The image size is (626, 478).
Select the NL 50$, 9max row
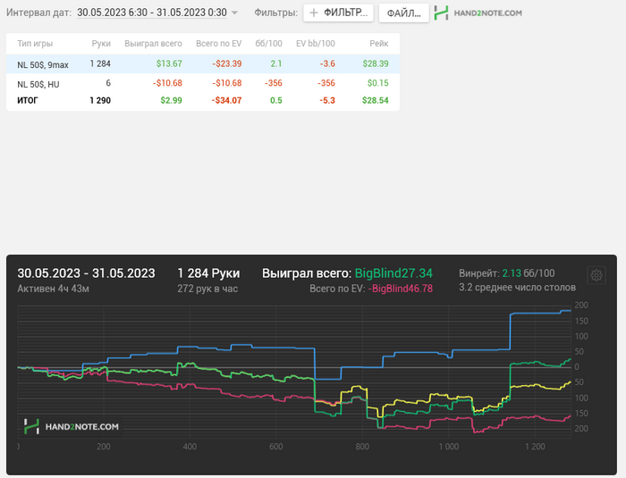coord(203,63)
